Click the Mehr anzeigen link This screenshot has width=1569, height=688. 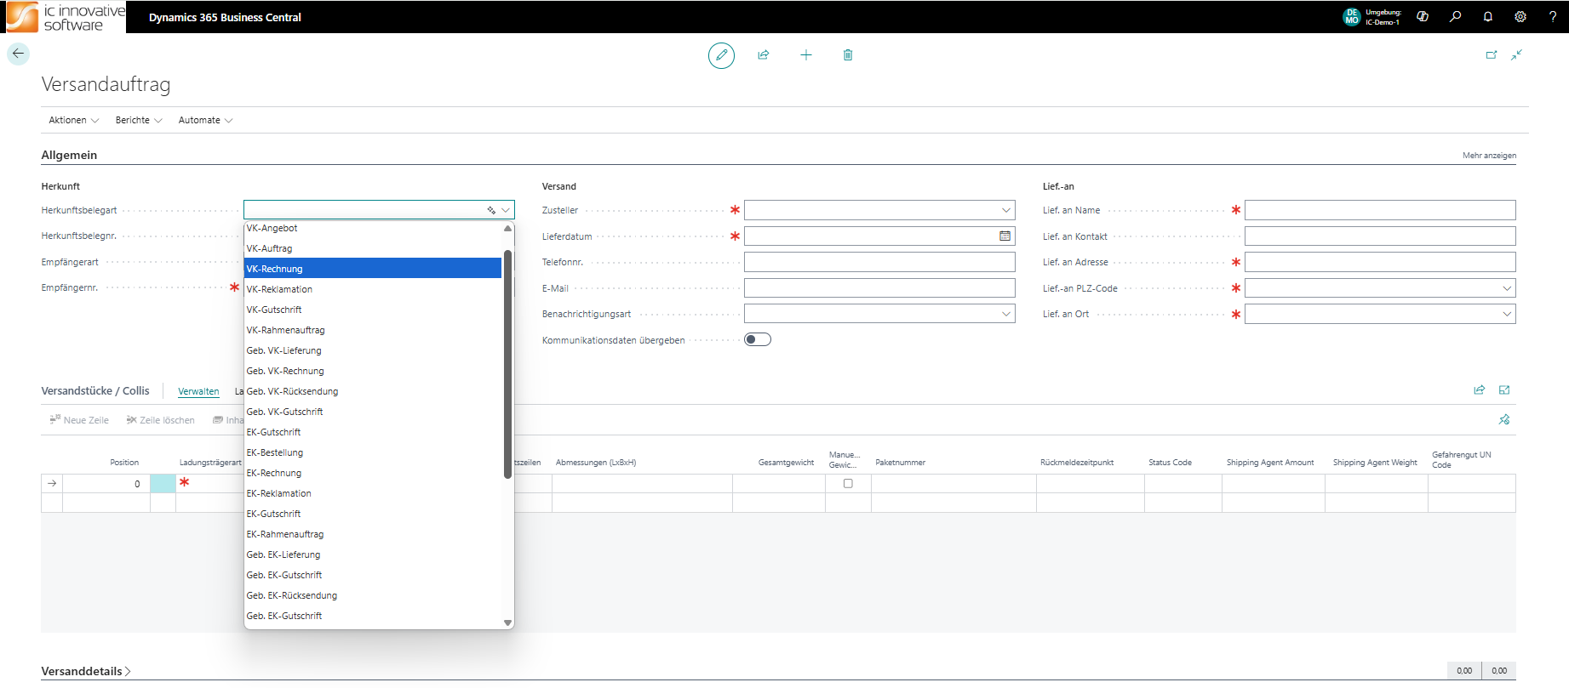point(1488,156)
